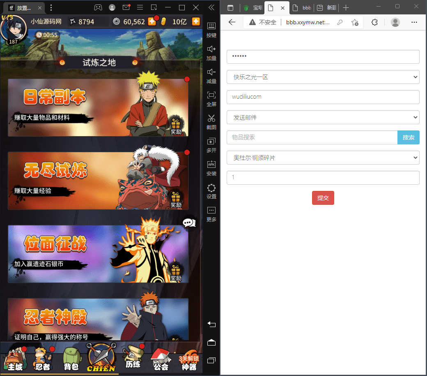Image resolution: width=427 pixels, height=376 pixels.
Task: Expand the 奥杜尔·铜须碎片 item dropdown
Action: [x=323, y=158]
